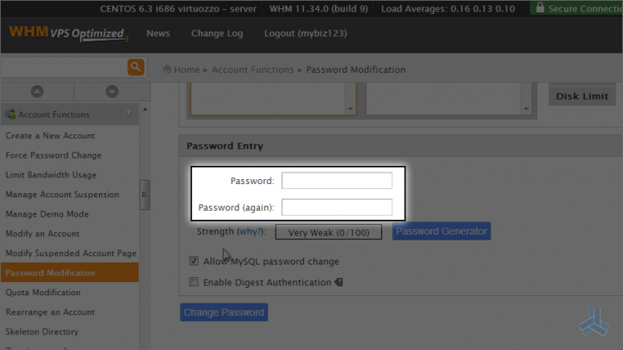
Task: Click the Password (again) input field
Action: pyautogui.click(x=337, y=207)
